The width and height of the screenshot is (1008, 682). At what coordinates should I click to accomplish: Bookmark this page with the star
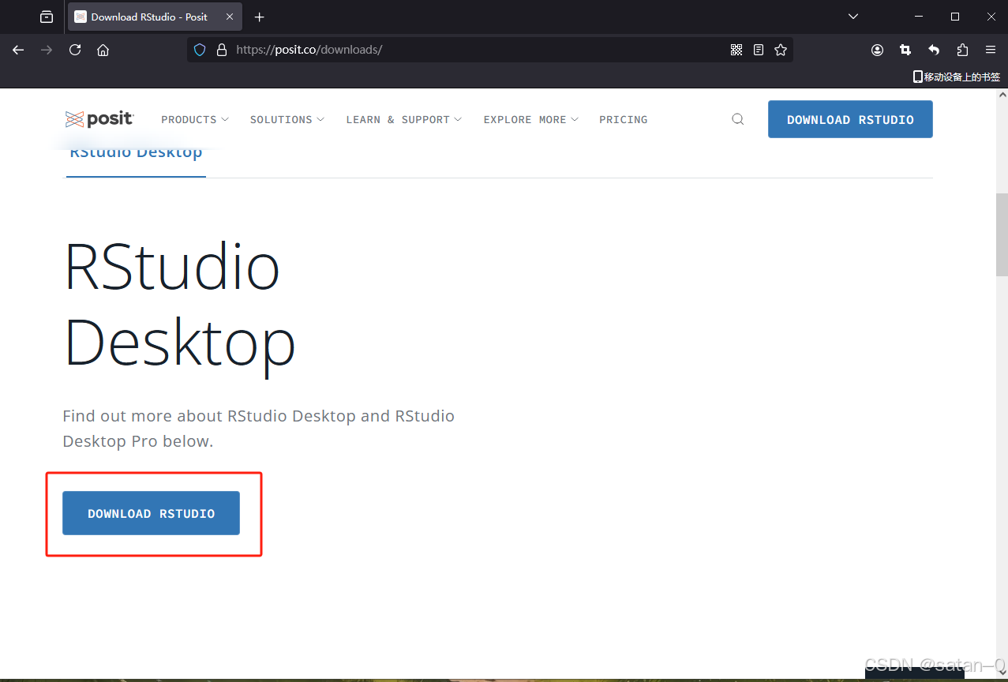point(781,50)
